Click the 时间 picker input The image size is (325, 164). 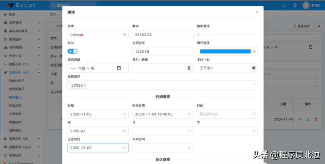(x=227, y=114)
